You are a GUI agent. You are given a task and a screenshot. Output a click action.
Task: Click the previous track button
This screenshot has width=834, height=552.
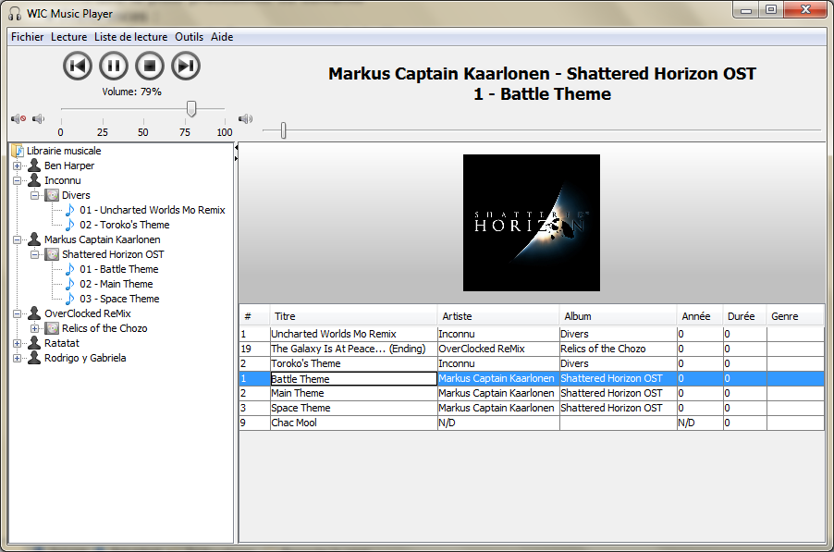point(79,66)
